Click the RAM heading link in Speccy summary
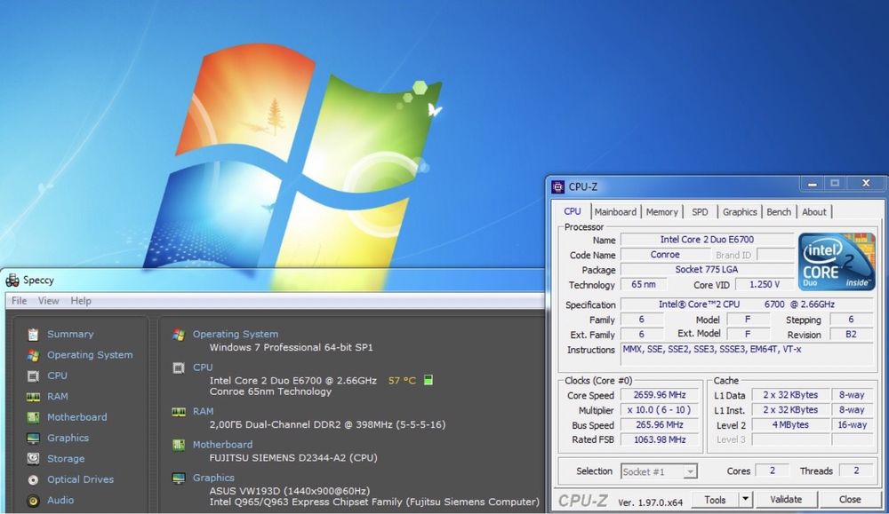The height and width of the screenshot is (514, 889). pos(203,412)
